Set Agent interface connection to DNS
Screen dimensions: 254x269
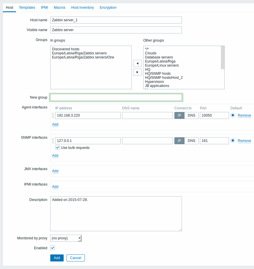[x=192, y=115]
